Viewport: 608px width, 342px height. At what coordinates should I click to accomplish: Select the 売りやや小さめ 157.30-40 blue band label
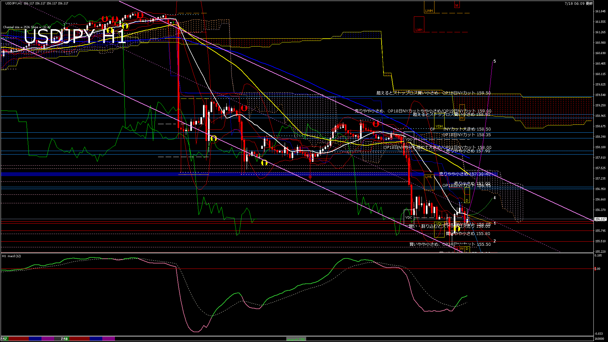(465, 174)
